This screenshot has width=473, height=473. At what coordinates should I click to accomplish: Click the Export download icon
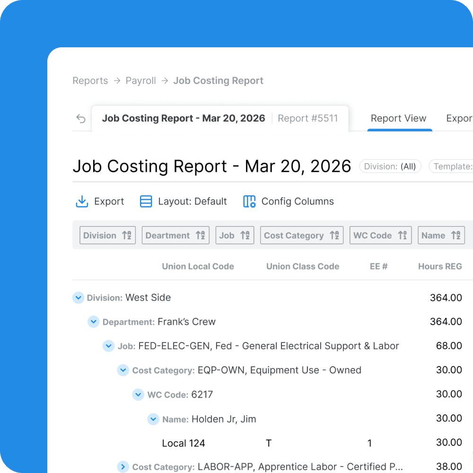81,201
